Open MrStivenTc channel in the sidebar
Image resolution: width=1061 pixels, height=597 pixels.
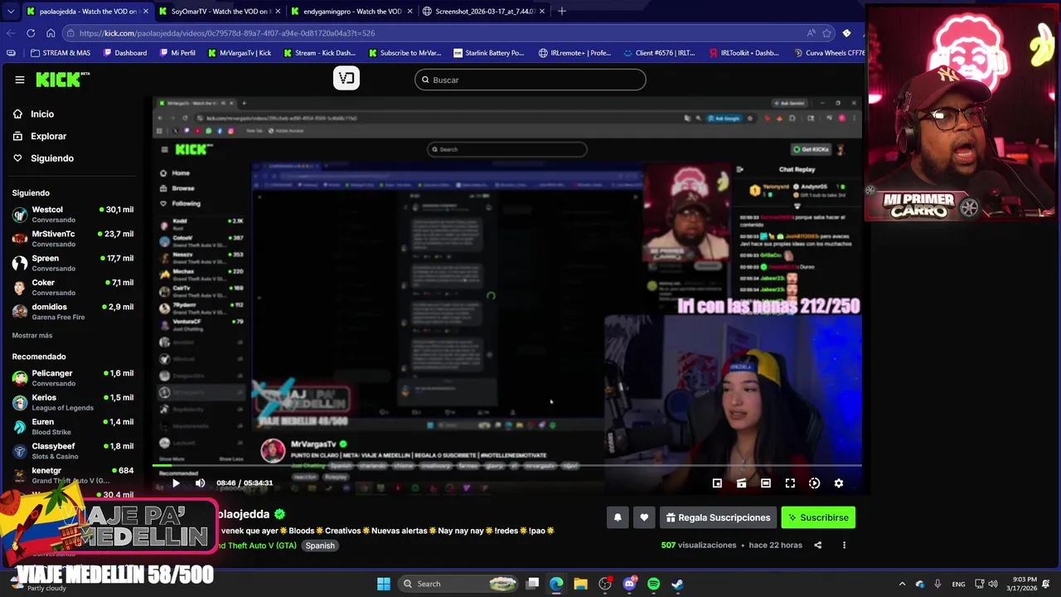(x=73, y=239)
